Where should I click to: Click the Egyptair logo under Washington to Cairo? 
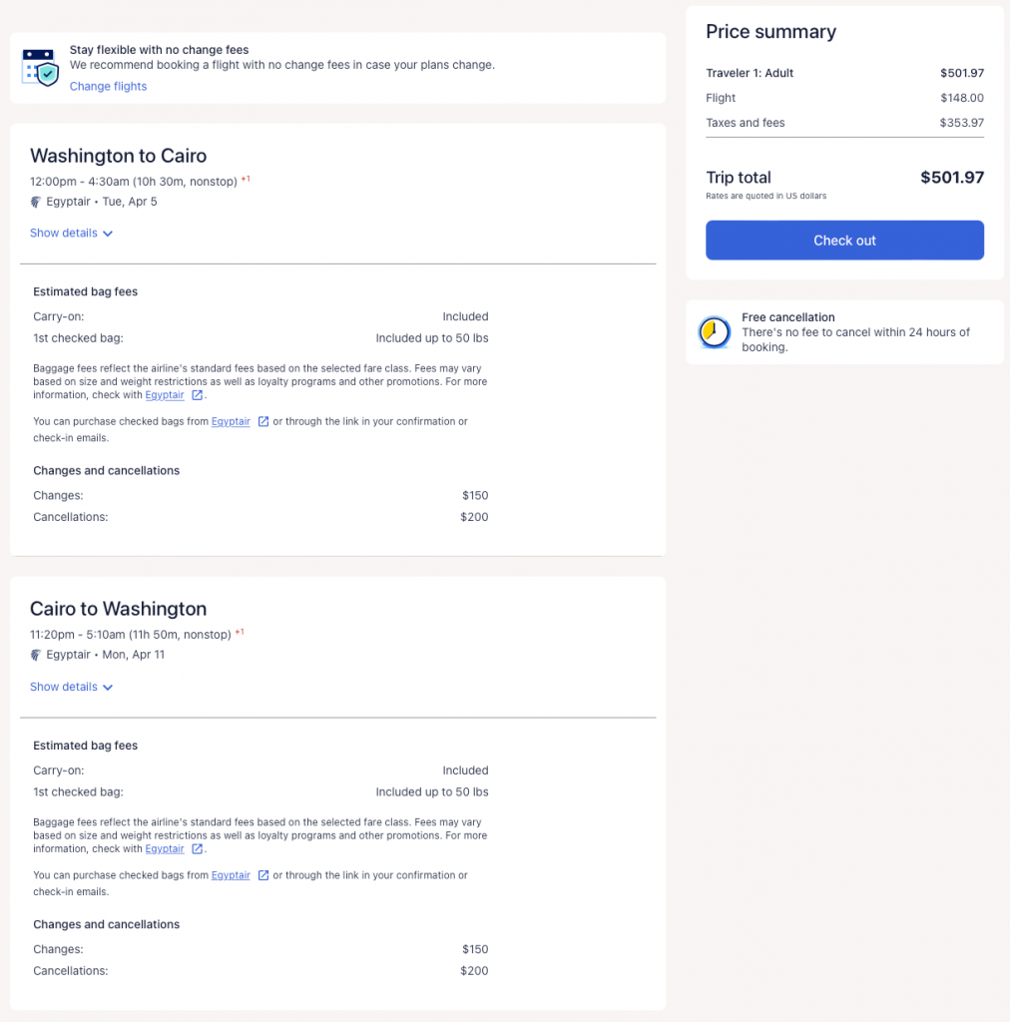point(36,202)
